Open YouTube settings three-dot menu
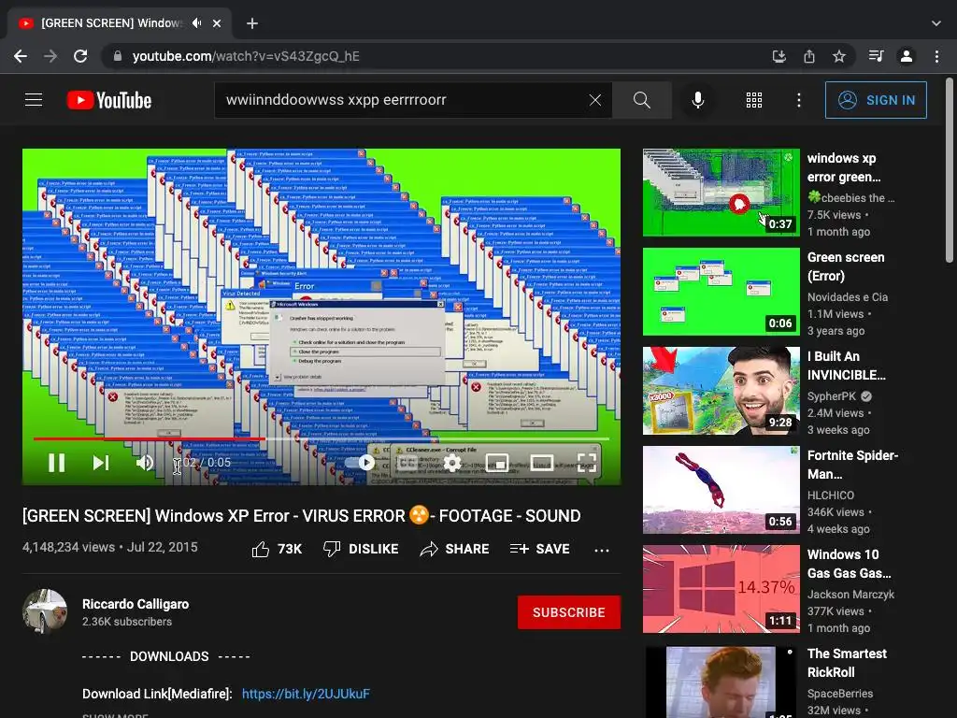 (799, 99)
